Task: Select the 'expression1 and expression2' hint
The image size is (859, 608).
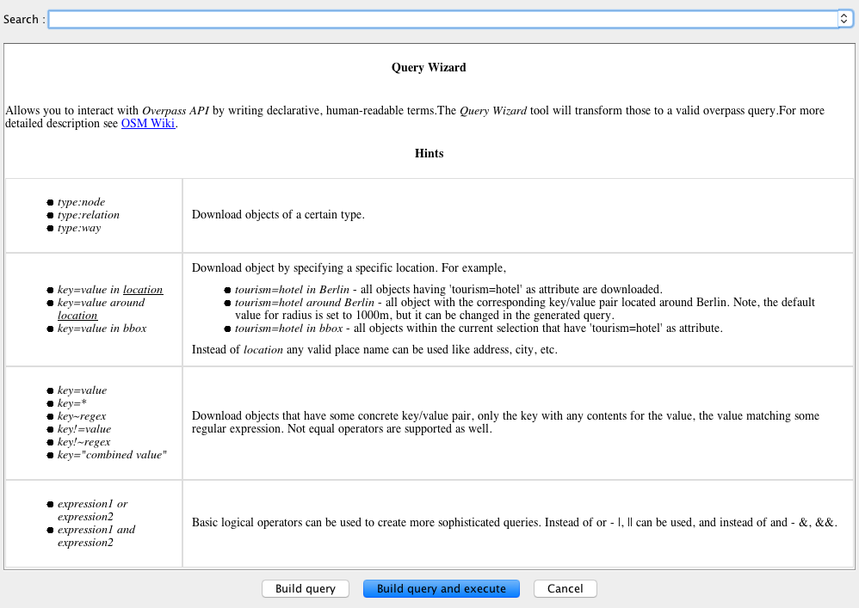Action: (96, 536)
